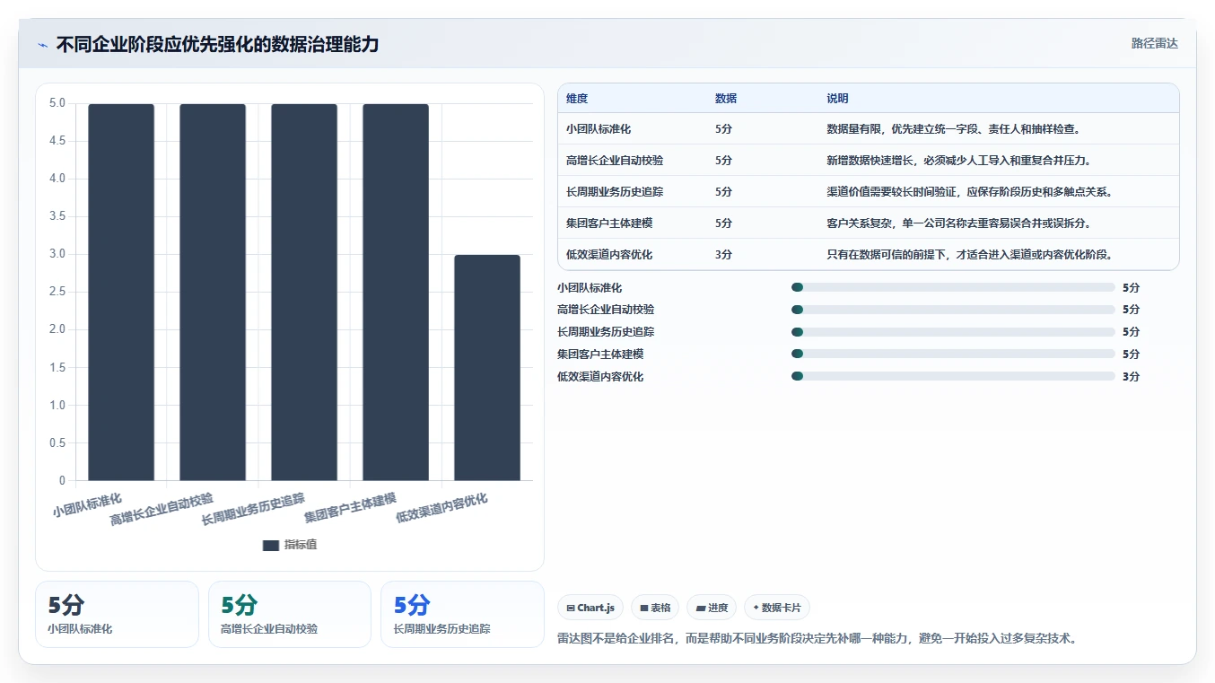Image resolution: width=1215 pixels, height=683 pixels.
Task: Click the x-axis label 低效渠道内容优化
Action: point(441,508)
